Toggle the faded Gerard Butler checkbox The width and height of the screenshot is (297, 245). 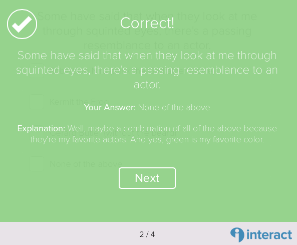(37, 133)
